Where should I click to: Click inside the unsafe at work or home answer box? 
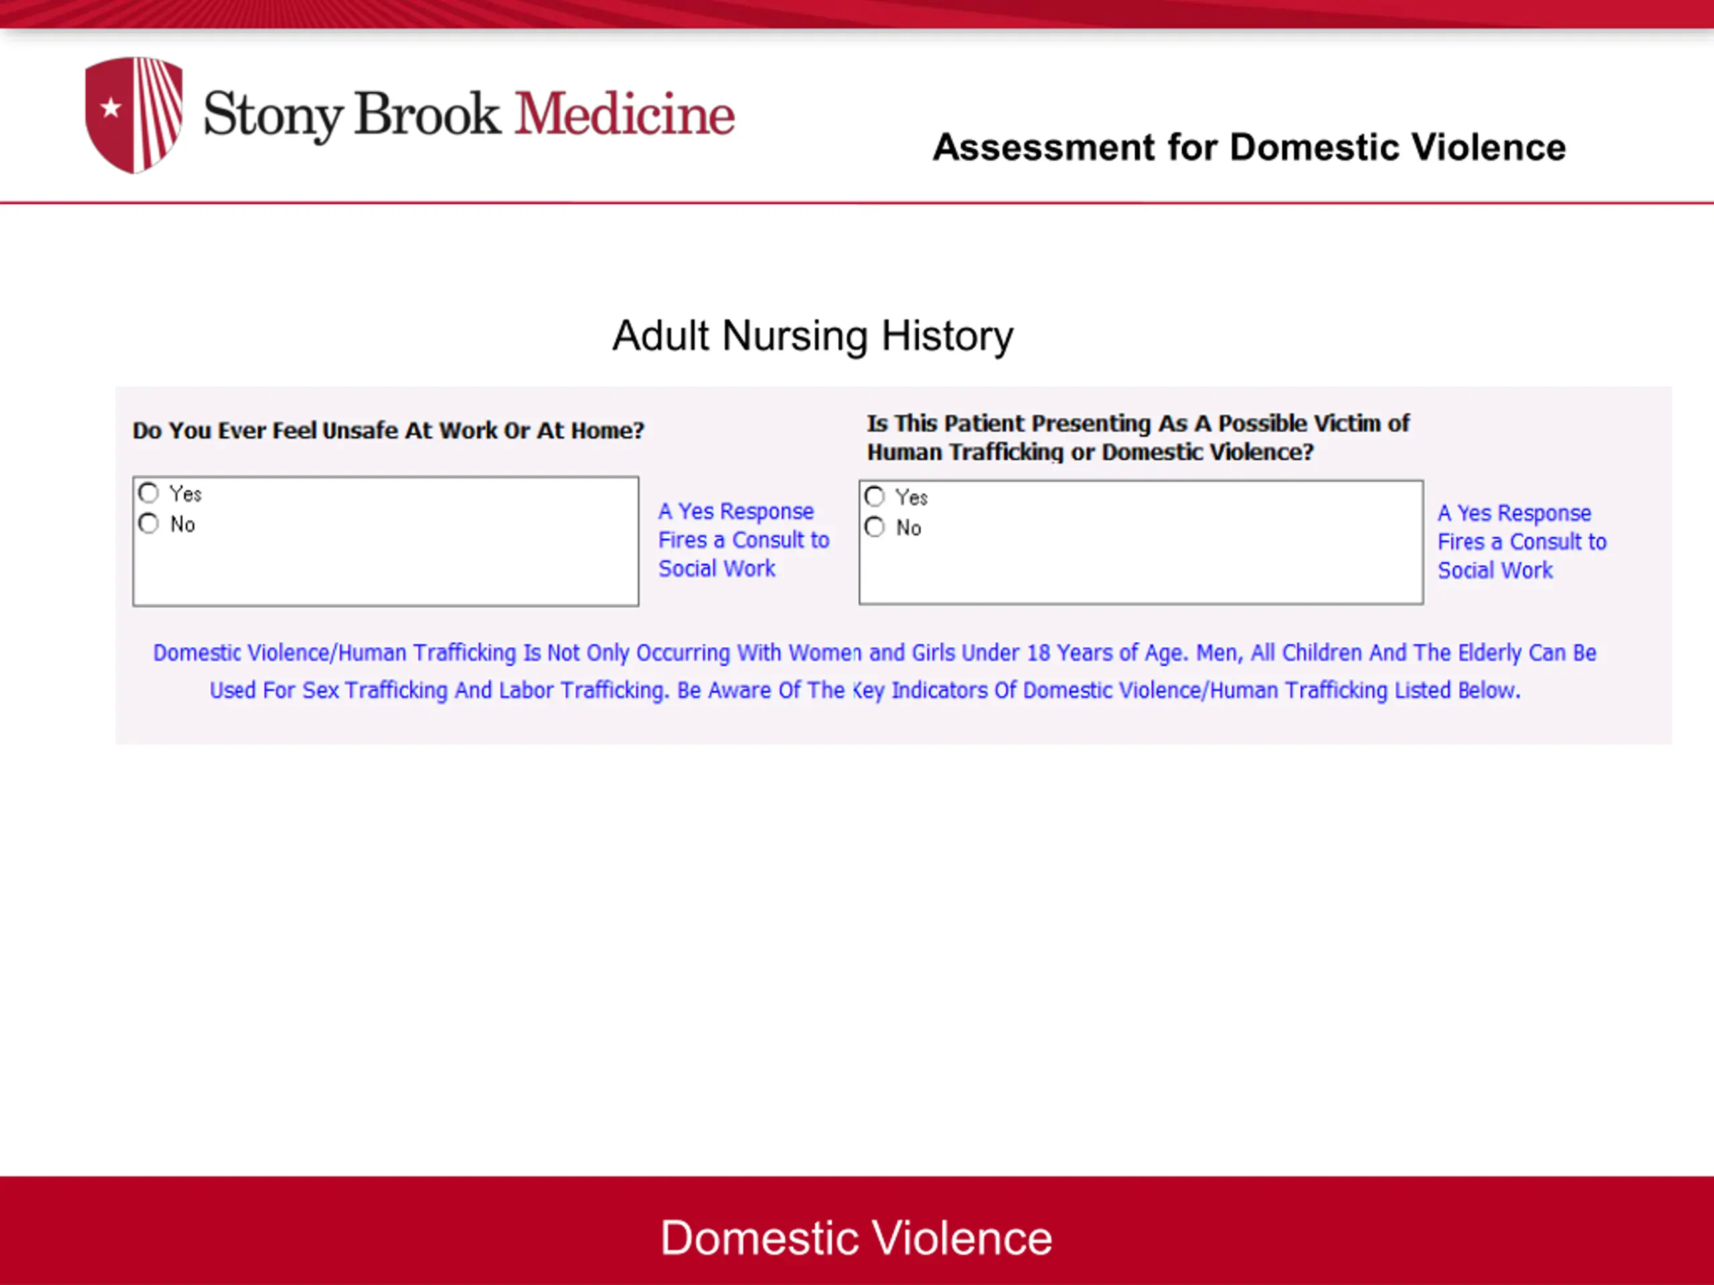click(386, 541)
